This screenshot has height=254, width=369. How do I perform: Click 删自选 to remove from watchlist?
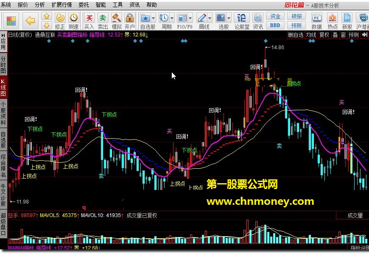point(296,35)
